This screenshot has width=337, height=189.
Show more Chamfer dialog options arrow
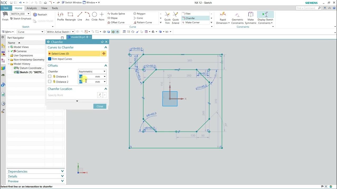click(x=77, y=101)
